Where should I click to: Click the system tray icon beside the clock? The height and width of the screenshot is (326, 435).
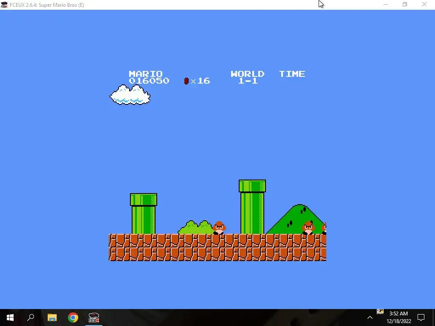point(380,312)
